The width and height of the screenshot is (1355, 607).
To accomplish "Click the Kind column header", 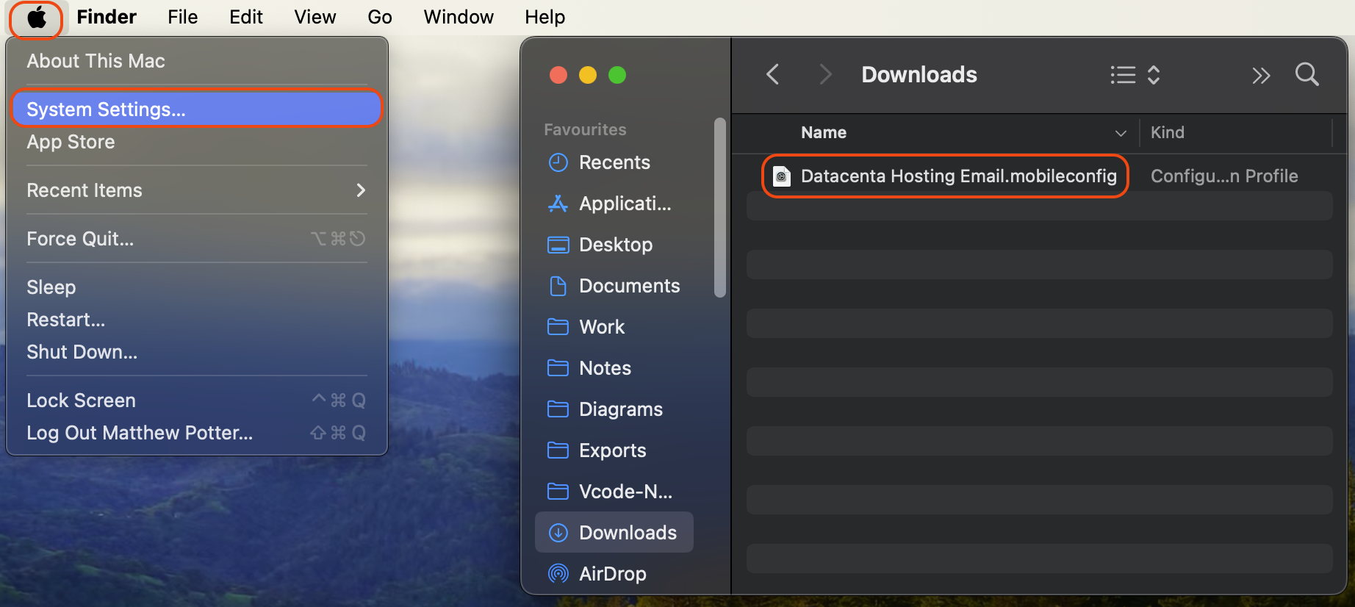I will click(x=1168, y=133).
